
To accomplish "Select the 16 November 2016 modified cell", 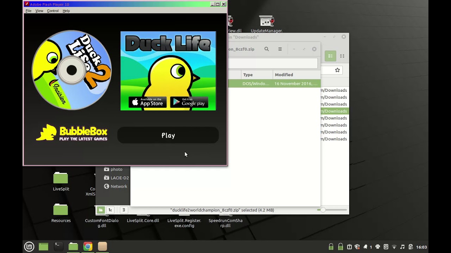I will 296,84.
